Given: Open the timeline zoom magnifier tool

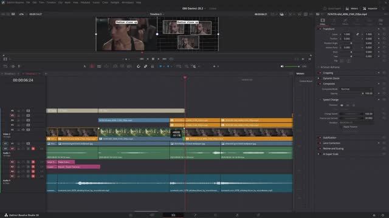Looking at the screenshot, I should pyautogui.click(x=194, y=66).
